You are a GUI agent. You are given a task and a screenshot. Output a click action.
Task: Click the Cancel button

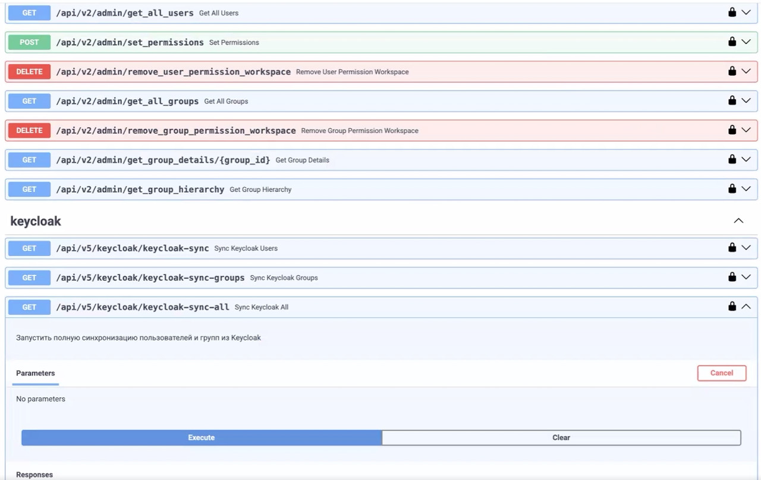click(x=722, y=373)
